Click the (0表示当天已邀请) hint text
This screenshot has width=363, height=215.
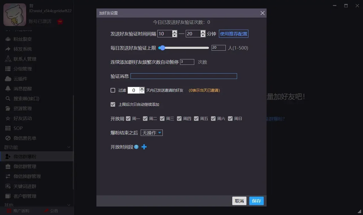tap(204, 90)
